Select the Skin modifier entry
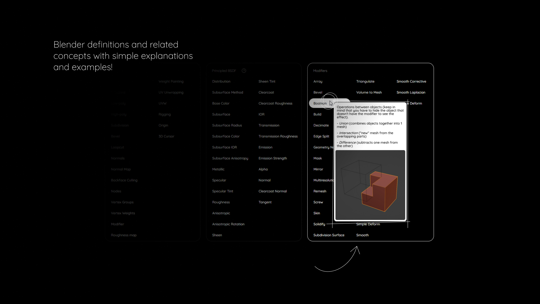 click(317, 213)
